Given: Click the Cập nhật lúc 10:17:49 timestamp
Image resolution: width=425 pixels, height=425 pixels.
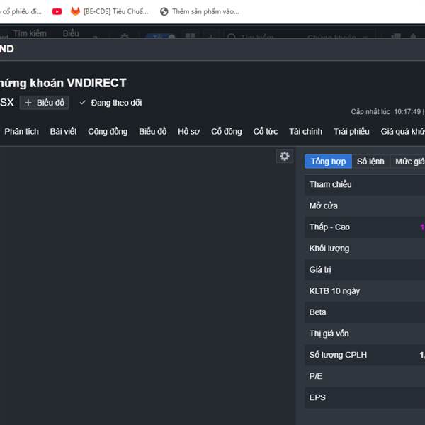Looking at the screenshot, I should point(386,112).
